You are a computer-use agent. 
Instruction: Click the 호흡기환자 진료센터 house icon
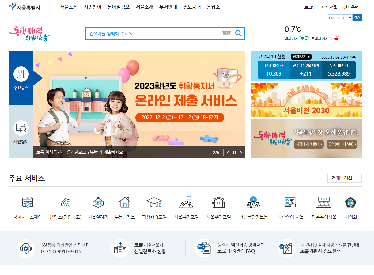(286, 248)
